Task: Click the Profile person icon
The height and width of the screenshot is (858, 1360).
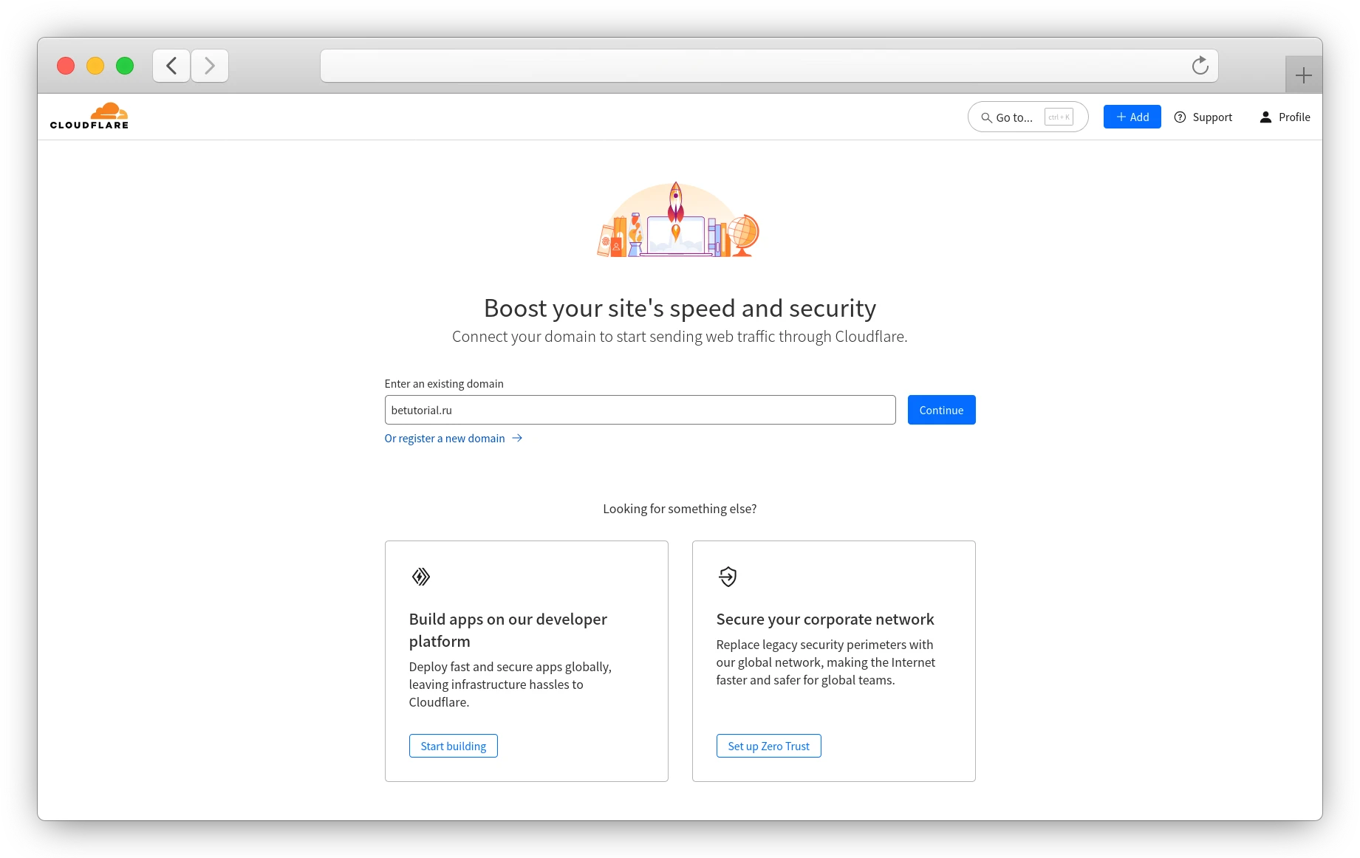Action: click(x=1265, y=117)
